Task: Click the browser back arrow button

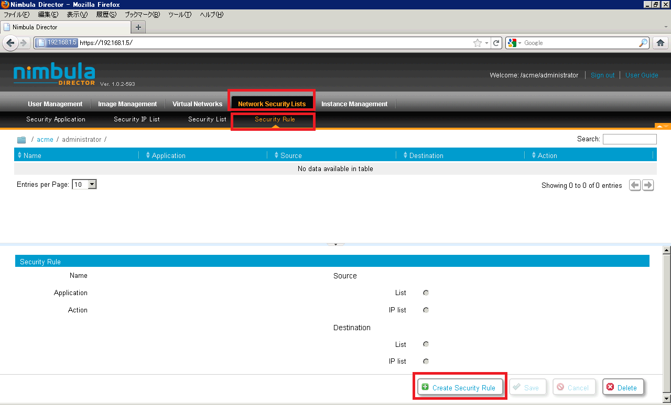Action: point(10,43)
